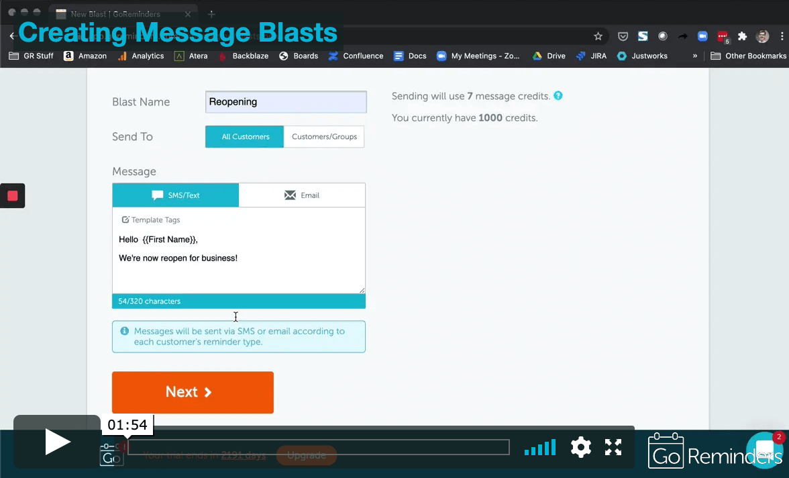Select the All Customers option

(x=244, y=136)
